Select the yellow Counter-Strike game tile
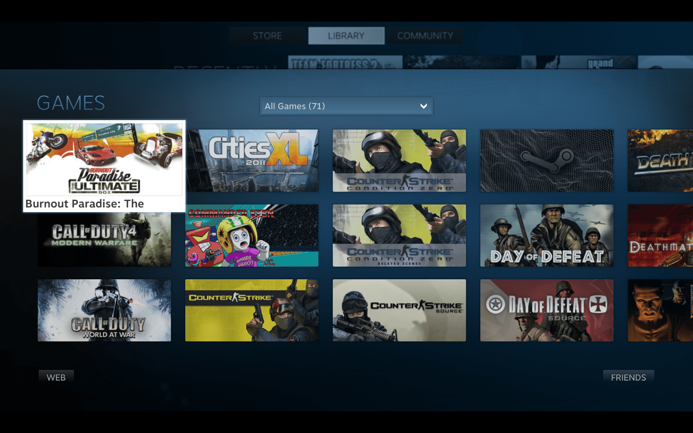Image resolution: width=693 pixels, height=433 pixels. click(252, 310)
